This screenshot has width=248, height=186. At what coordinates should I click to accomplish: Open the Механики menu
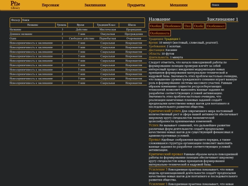click(179, 5)
